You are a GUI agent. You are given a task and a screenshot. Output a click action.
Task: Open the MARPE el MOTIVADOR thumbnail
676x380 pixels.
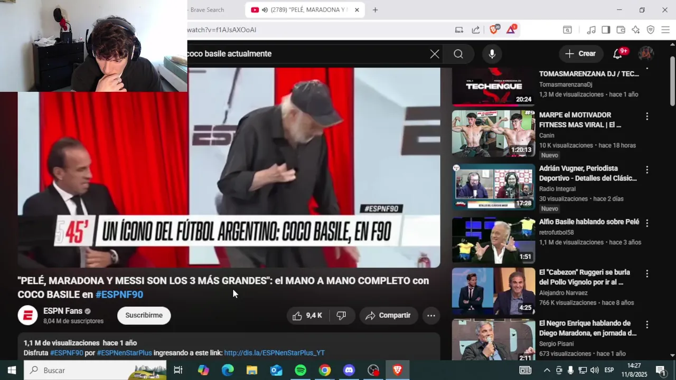[x=493, y=133]
